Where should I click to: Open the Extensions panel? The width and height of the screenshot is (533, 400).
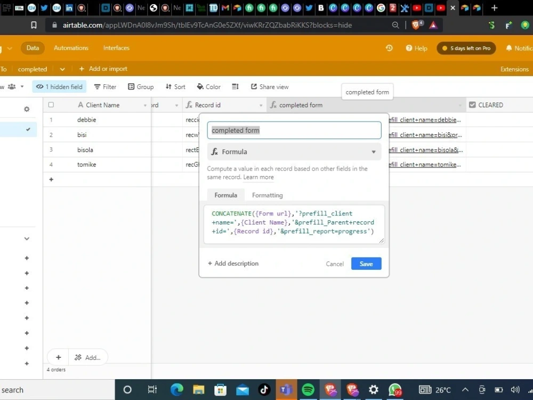[514, 69]
